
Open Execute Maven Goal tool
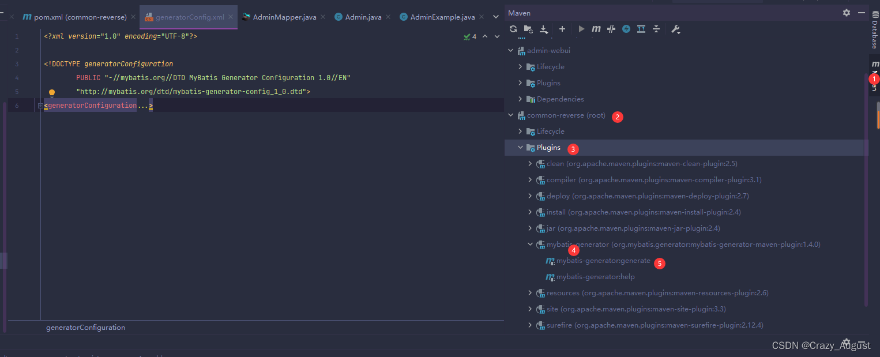tap(596, 29)
